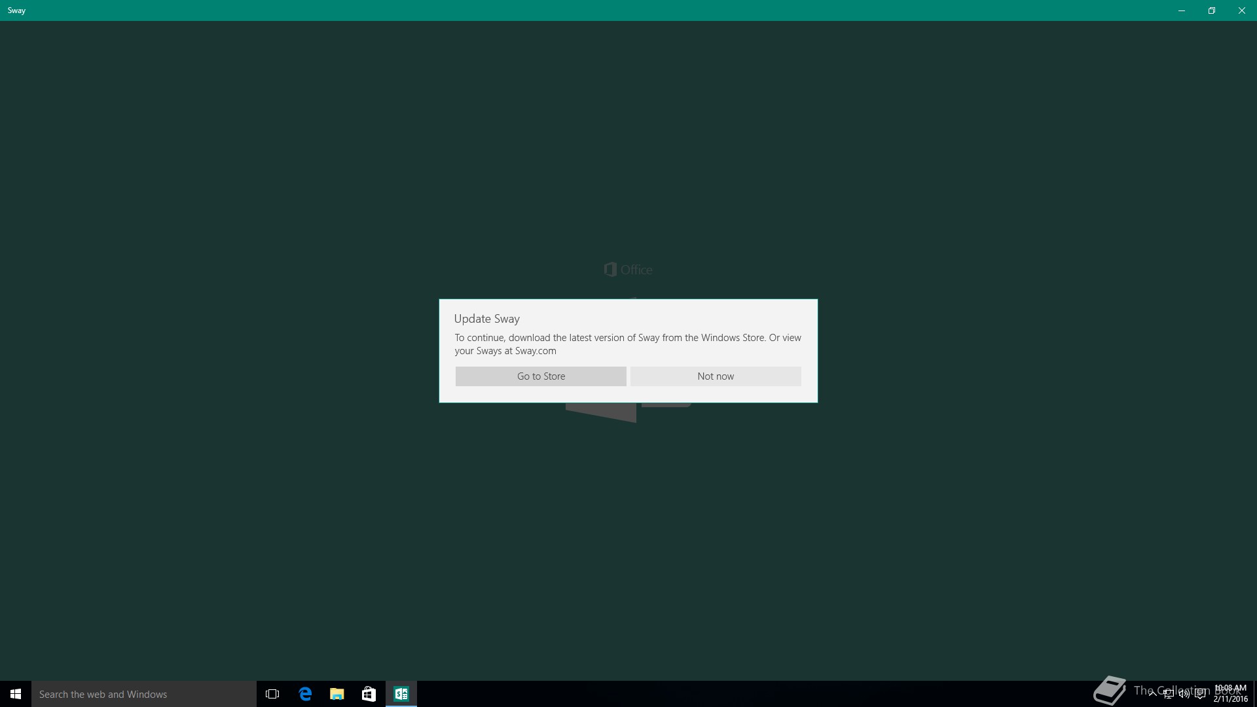Open the Action Center notifications icon
Viewport: 1257px width, 707px height.
click(1200, 694)
